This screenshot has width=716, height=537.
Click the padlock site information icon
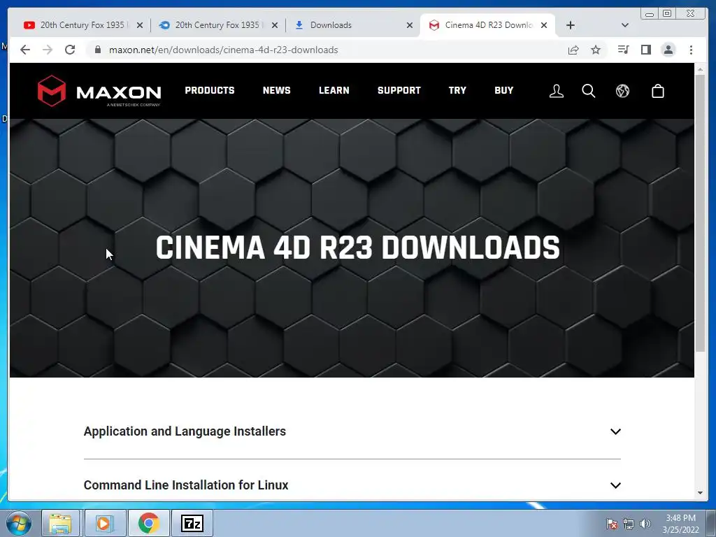(x=97, y=50)
